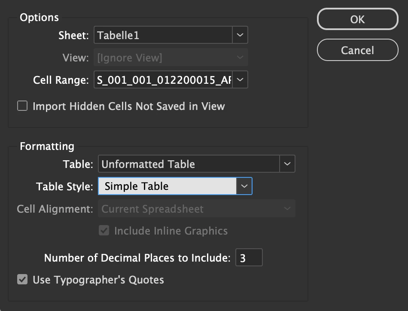
Task: Click the Table Style field showing Simple Table
Action: click(x=167, y=186)
